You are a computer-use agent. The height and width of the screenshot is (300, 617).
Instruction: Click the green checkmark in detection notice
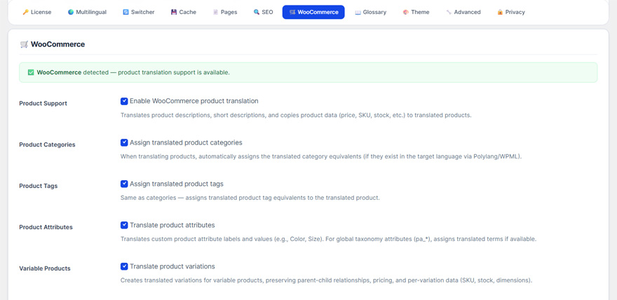[x=31, y=72]
